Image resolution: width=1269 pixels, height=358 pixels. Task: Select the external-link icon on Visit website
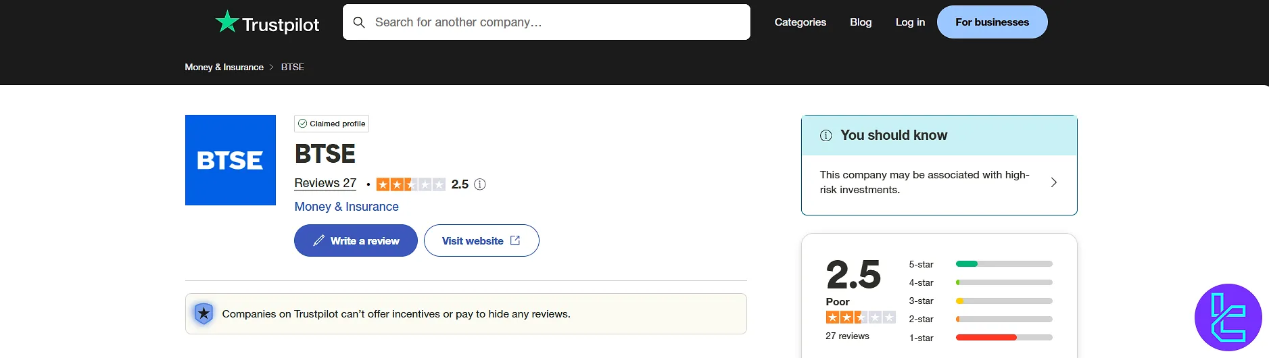coord(515,240)
